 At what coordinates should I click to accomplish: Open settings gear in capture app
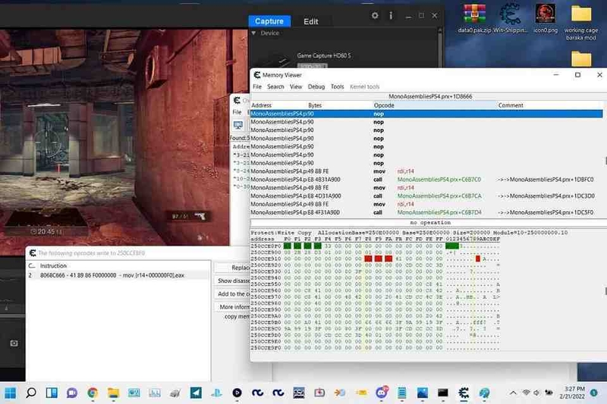375,15
